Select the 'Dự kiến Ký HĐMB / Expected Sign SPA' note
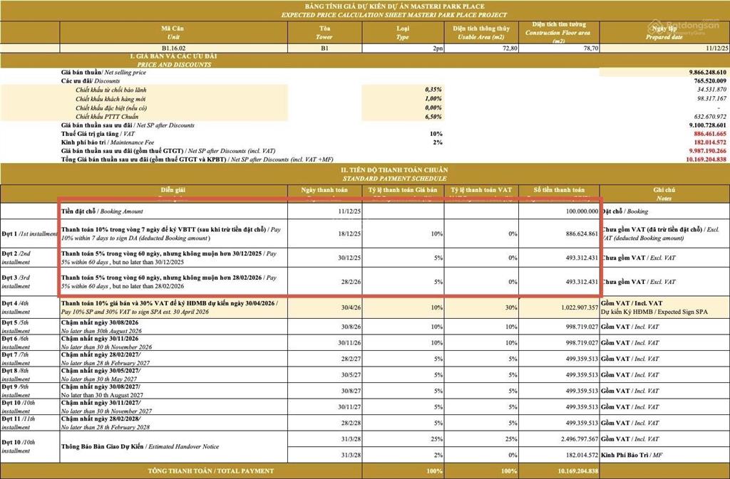The height and width of the screenshot is (479, 730). click(654, 312)
